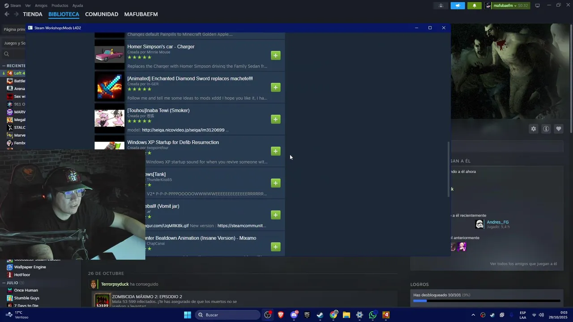The image size is (573, 322).
Task: Click Windows Start button
Action: pyautogui.click(x=188, y=315)
